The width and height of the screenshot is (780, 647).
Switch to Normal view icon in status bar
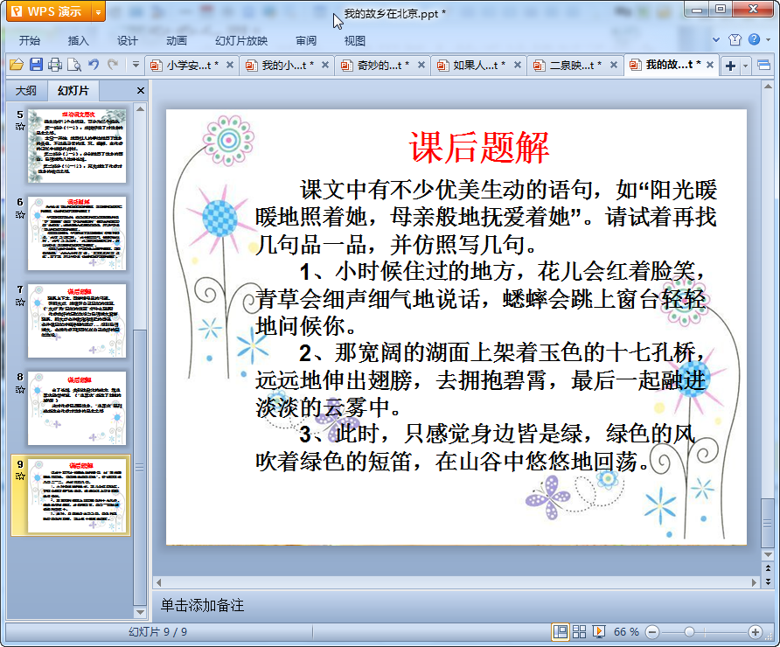[561, 632]
